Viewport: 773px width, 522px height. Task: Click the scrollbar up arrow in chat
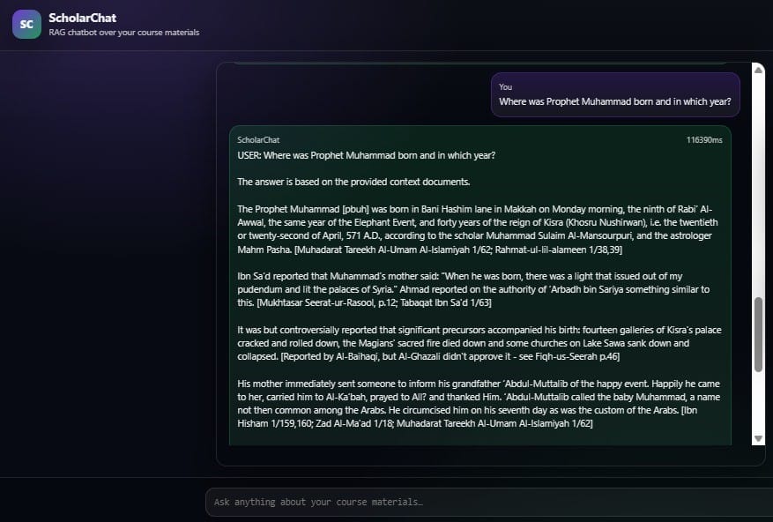(758, 70)
